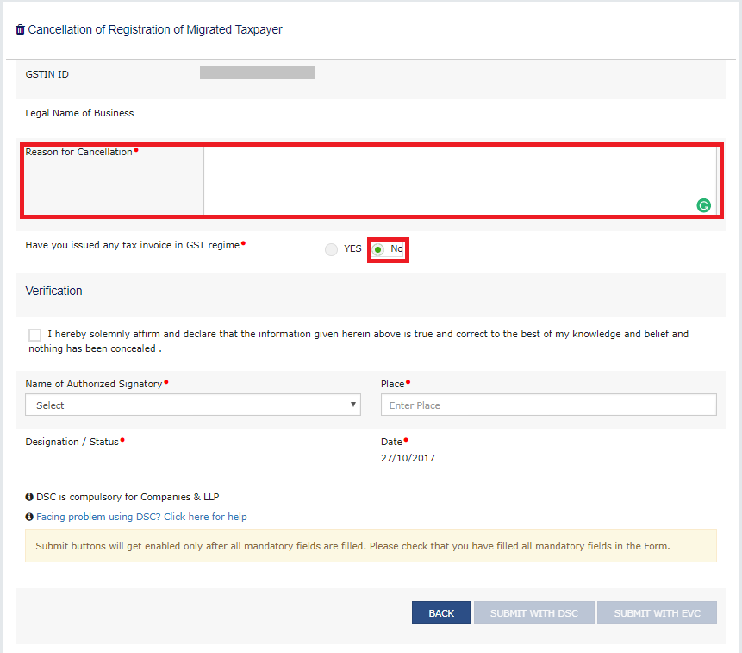Open the Name of Authorized Signatory dropdown
The width and height of the screenshot is (742, 653).
(192, 405)
